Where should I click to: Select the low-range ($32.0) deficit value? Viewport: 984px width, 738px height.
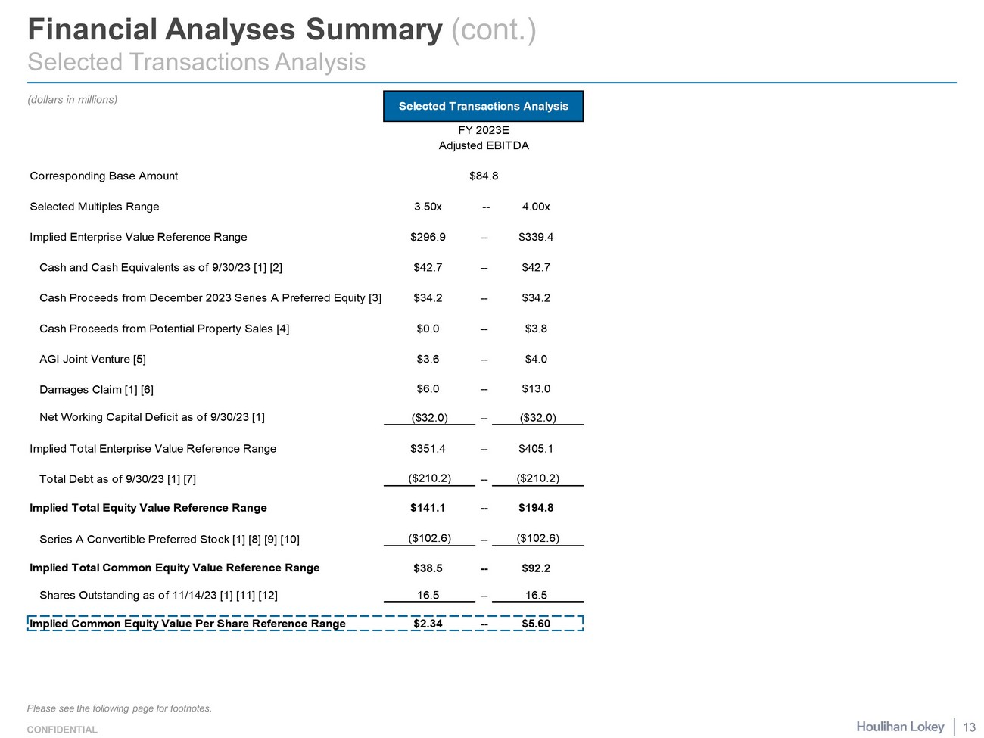(429, 417)
